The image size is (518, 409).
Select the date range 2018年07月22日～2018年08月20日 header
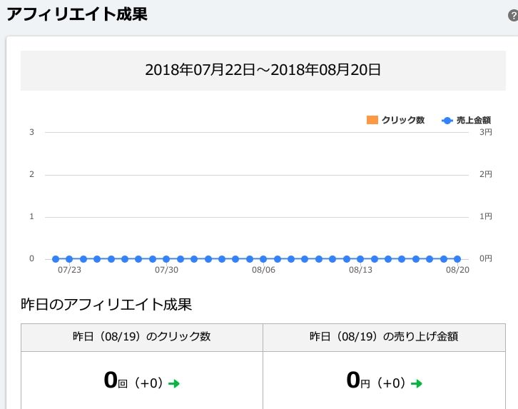(x=263, y=70)
